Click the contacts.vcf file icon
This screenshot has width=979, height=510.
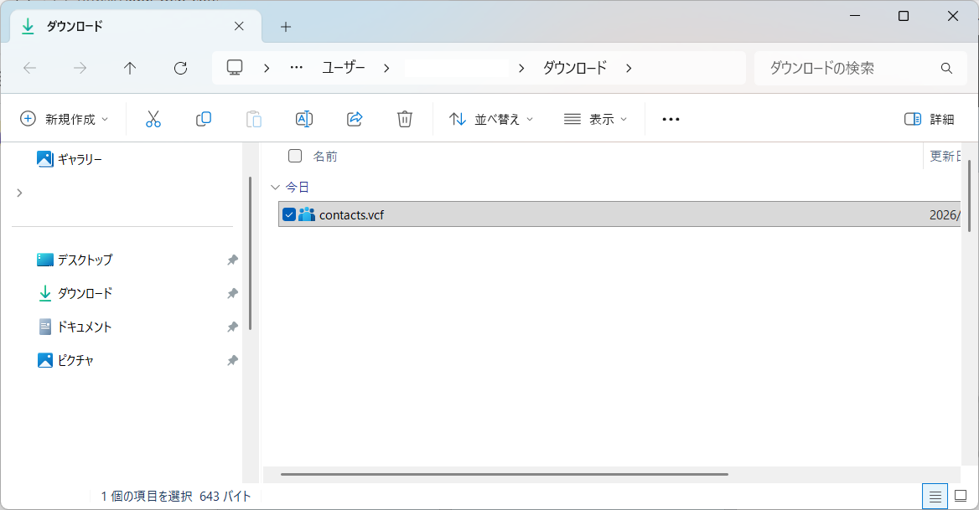307,214
